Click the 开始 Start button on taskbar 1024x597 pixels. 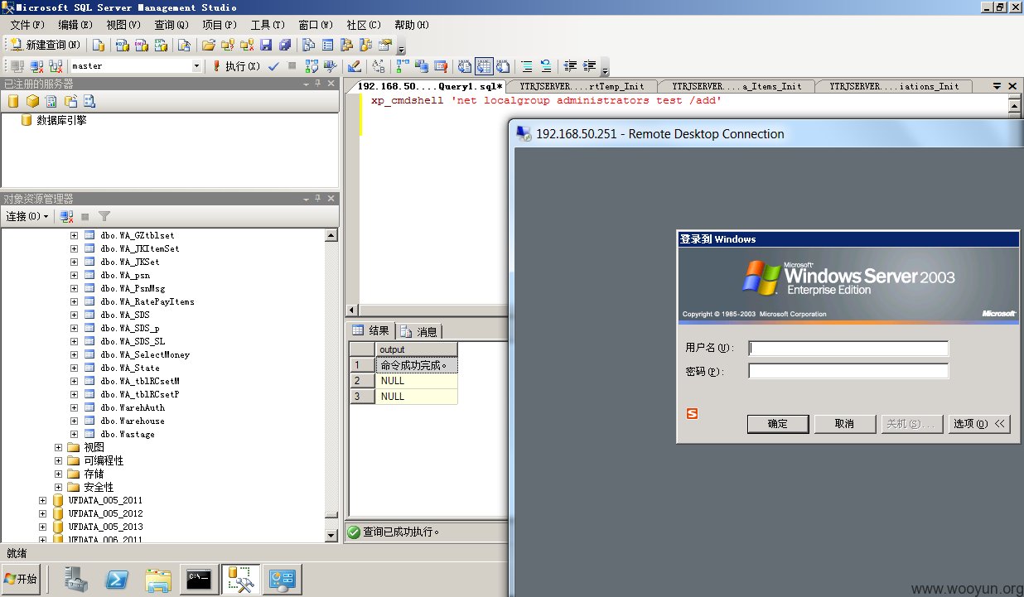(21, 579)
